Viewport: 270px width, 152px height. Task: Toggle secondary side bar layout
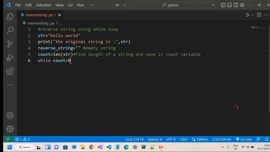[236, 5]
